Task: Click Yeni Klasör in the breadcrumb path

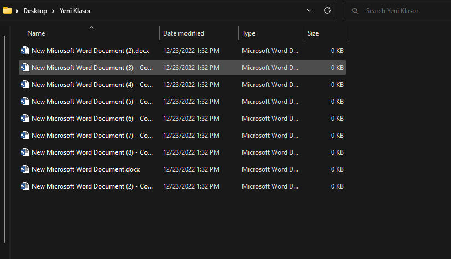Action: coord(76,11)
